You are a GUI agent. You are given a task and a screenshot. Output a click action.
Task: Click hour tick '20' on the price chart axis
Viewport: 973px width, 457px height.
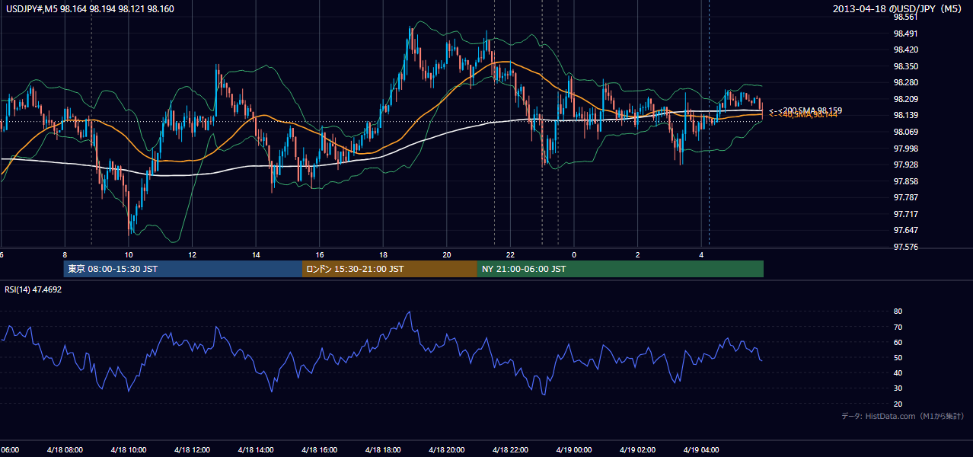[447, 254]
